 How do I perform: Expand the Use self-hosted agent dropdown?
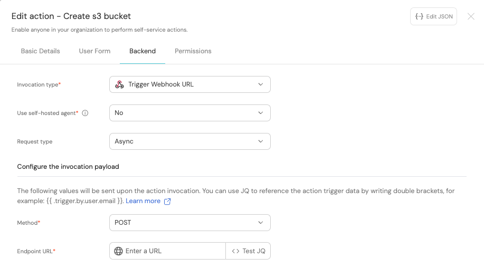pyautogui.click(x=189, y=113)
